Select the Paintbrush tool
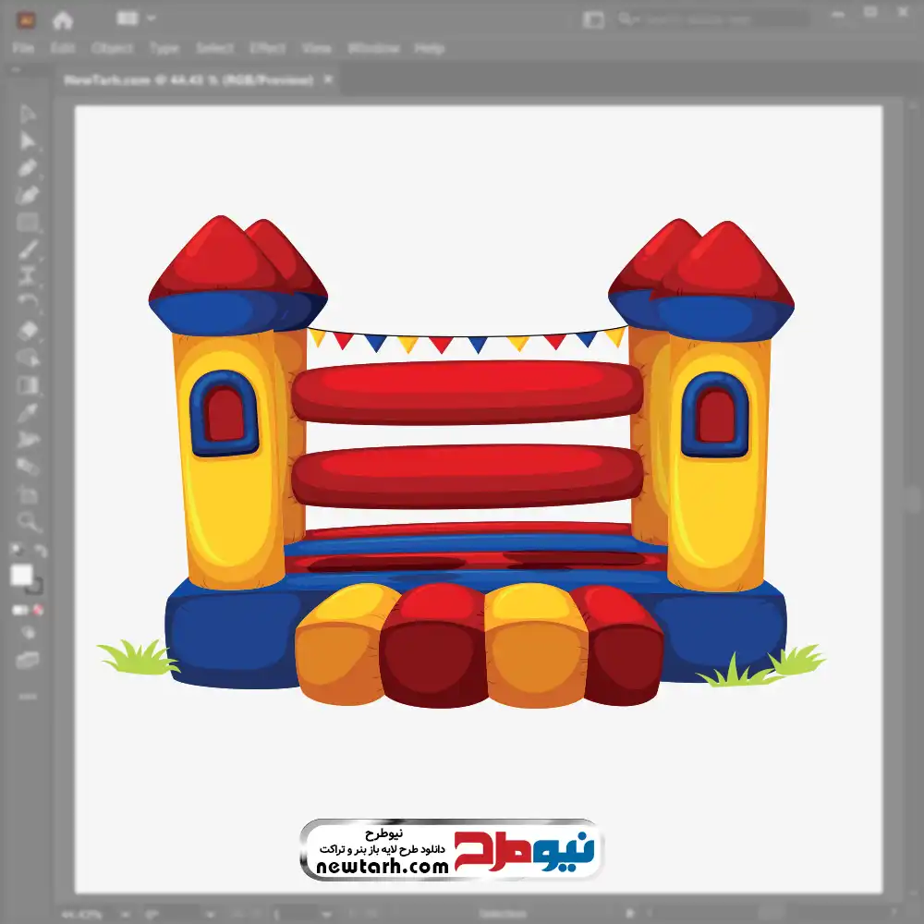Image resolution: width=924 pixels, height=924 pixels. tap(28, 249)
